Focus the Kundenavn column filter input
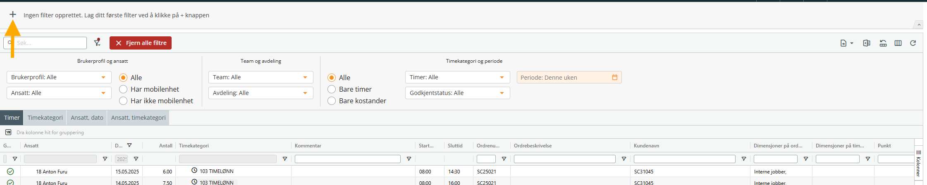927x185 pixels. click(685, 159)
